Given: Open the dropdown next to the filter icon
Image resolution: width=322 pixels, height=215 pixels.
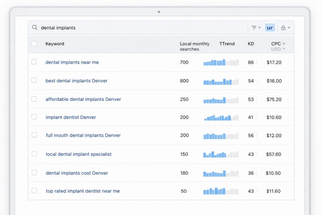Looking at the screenshot, I should point(259,27).
